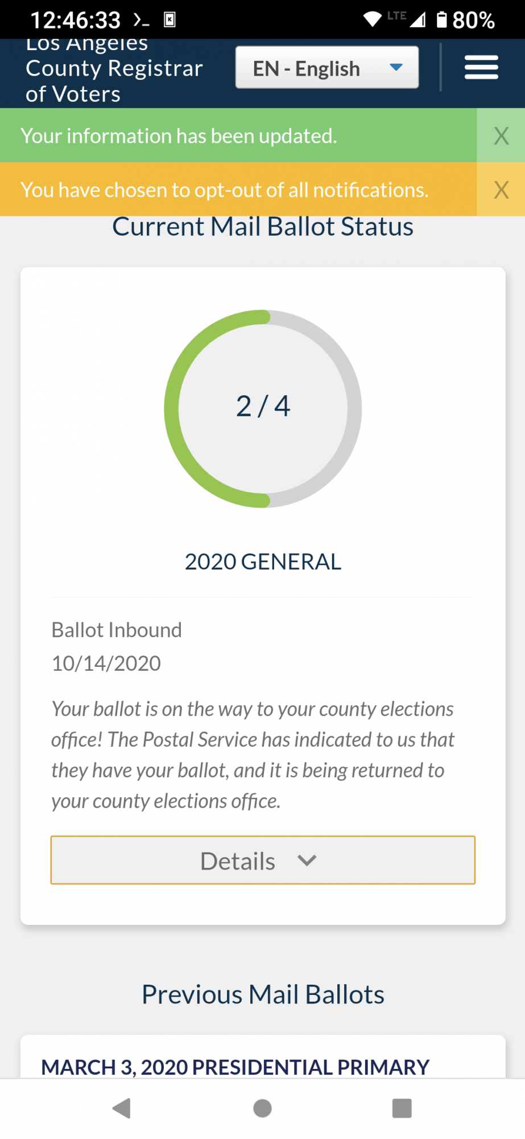Click the 2 / 4 progress circle
This screenshot has height=1139, width=525.
pos(263,408)
